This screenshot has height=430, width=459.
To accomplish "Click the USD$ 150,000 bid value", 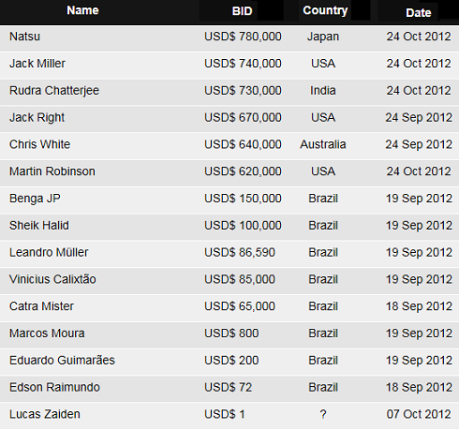I will [x=243, y=199].
